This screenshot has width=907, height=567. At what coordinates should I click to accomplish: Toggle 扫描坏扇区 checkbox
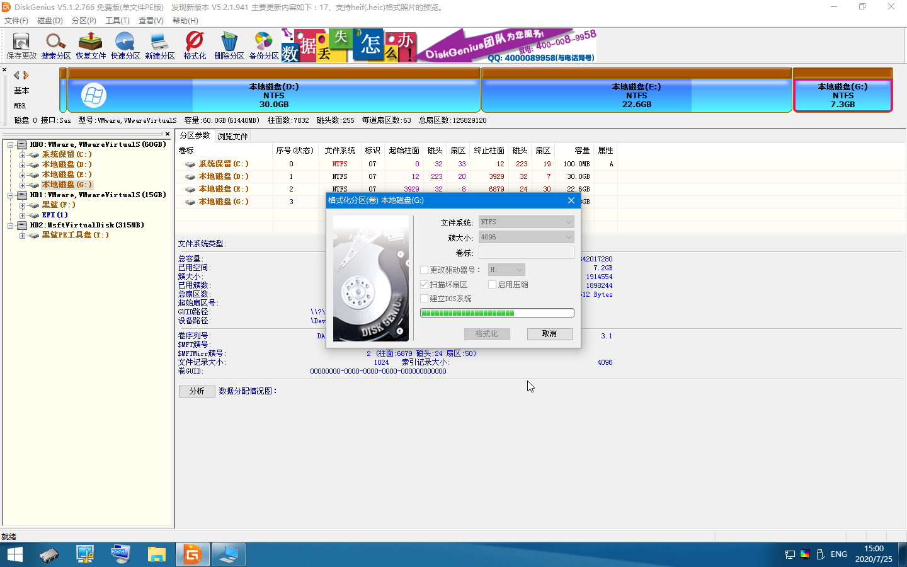(425, 285)
